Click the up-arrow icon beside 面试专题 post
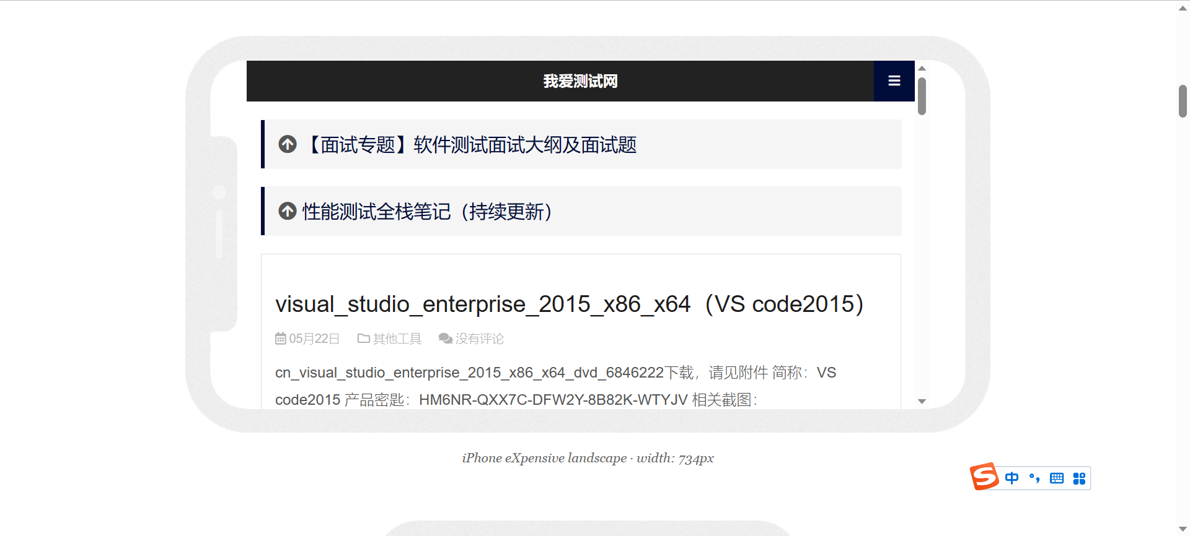The image size is (1190, 536). coord(288,144)
